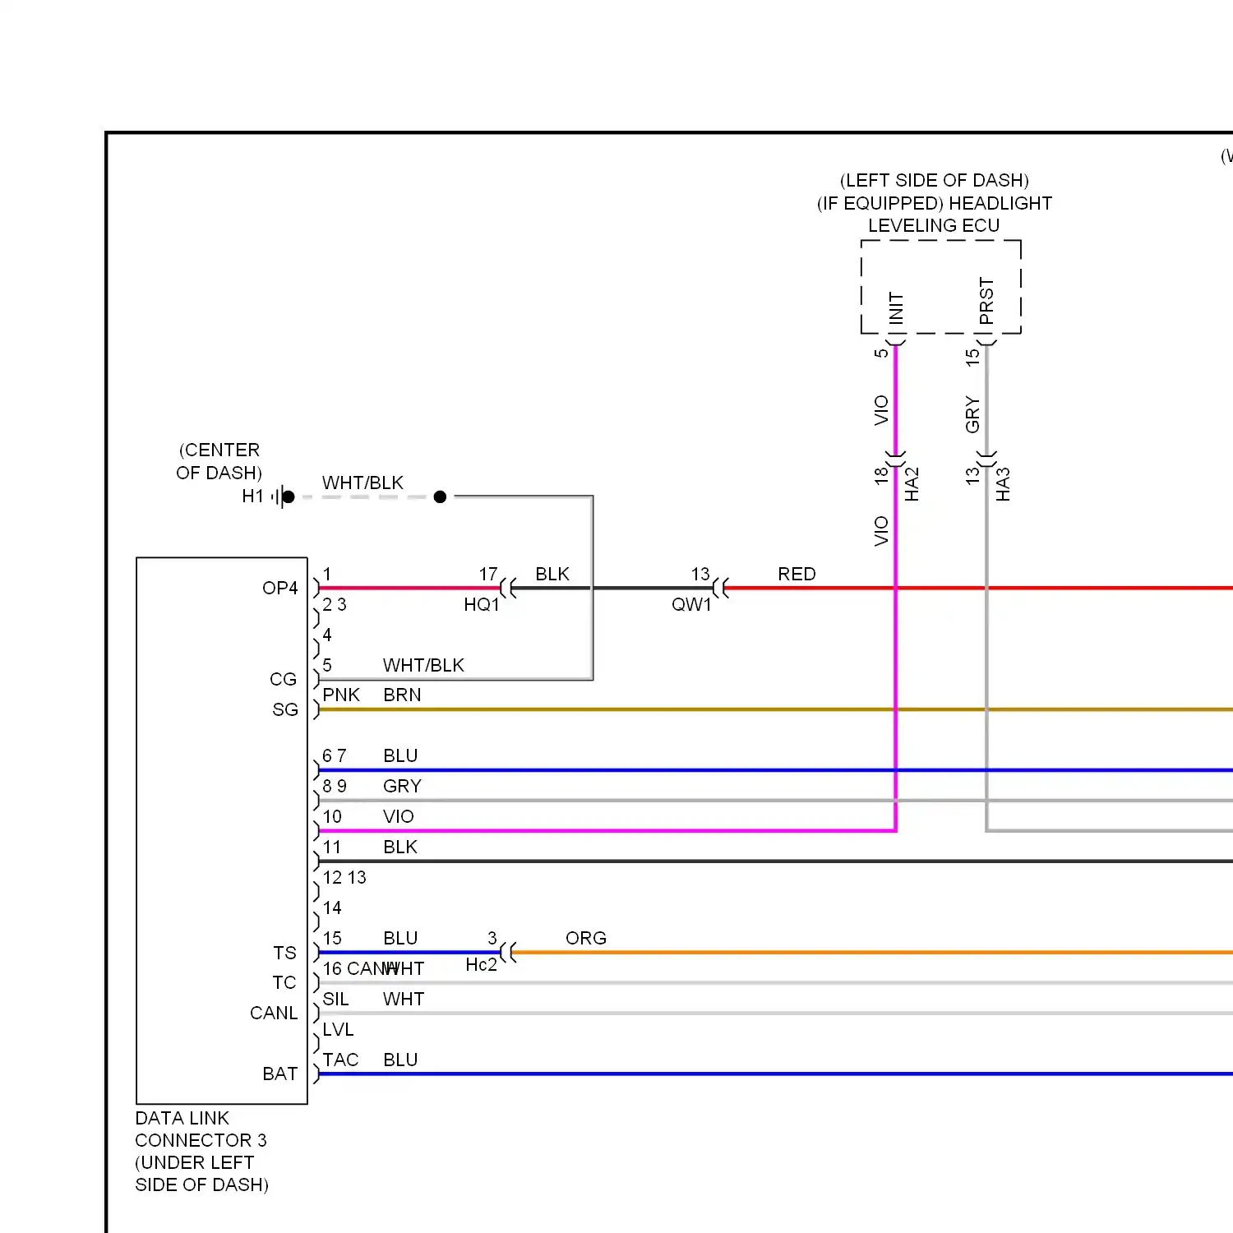
Task: Click WHT/BLK label at pin 5
Action: coord(423,665)
